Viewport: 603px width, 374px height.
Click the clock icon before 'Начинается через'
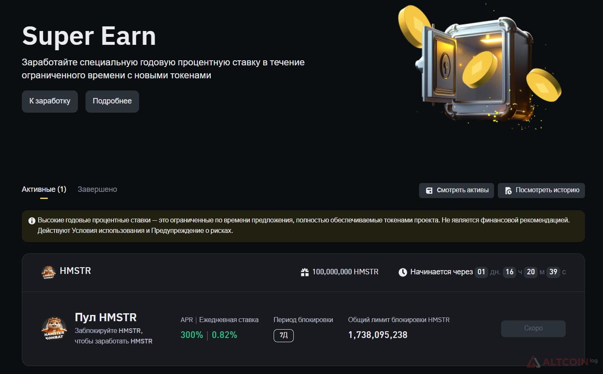[403, 272]
